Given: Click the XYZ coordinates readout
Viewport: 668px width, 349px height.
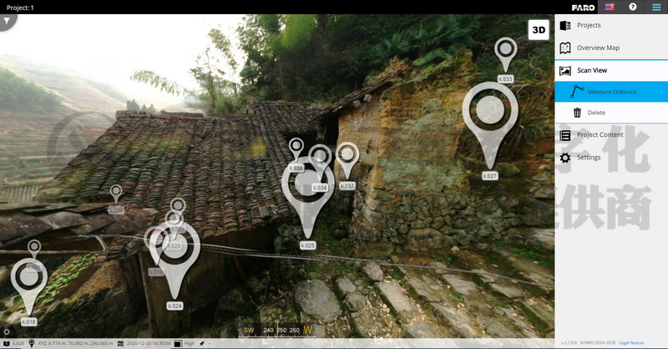Looking at the screenshot, I should tap(76, 343).
